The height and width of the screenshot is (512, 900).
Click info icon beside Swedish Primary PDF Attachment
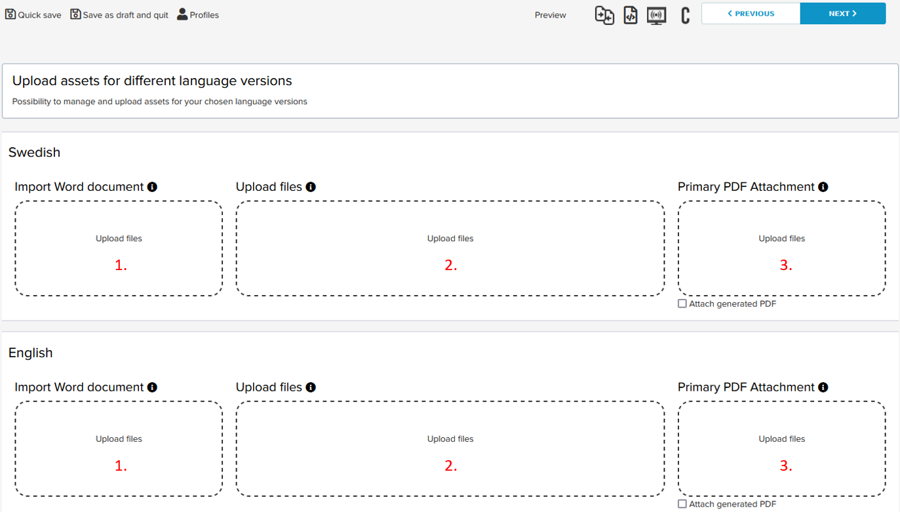(823, 187)
